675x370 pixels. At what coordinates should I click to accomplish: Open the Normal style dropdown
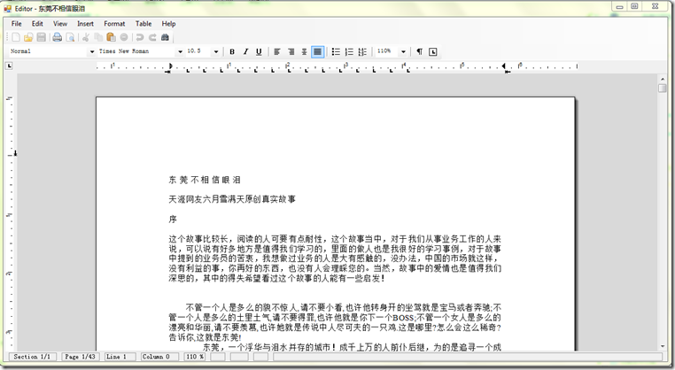pyautogui.click(x=92, y=51)
